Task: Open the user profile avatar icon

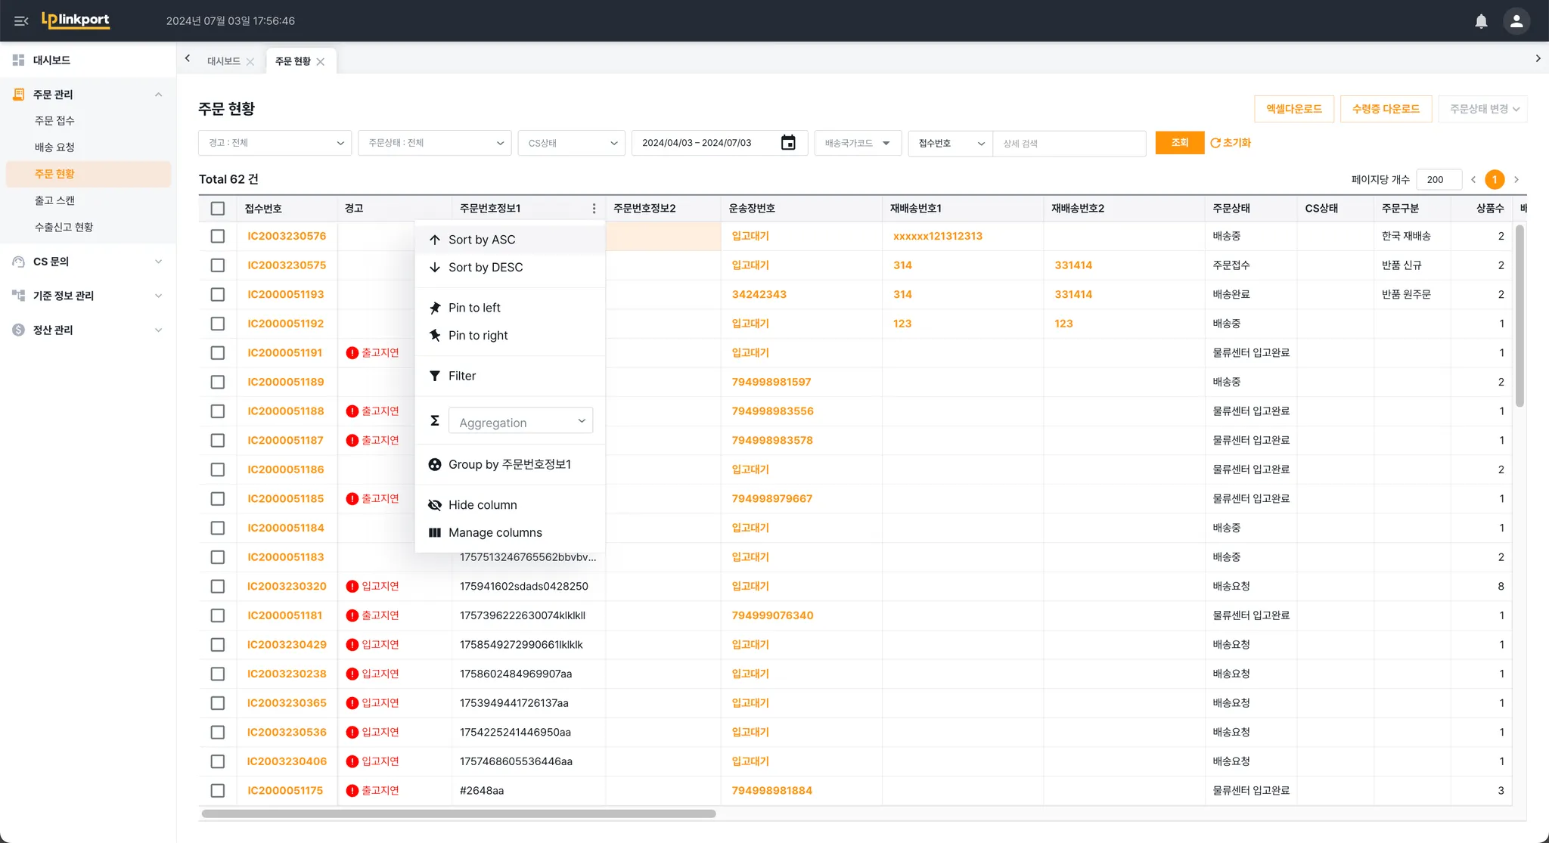Action: (x=1516, y=21)
